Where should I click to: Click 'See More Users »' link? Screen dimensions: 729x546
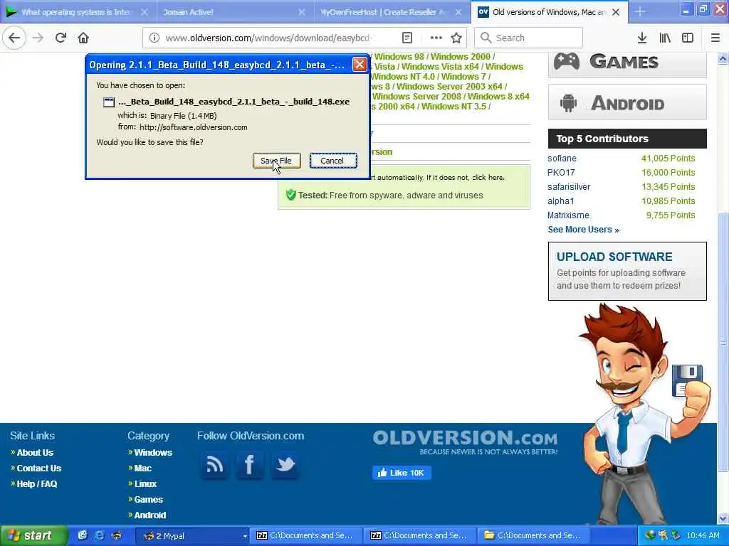pyautogui.click(x=584, y=230)
